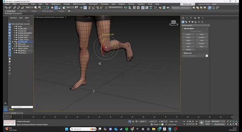Image resolution: width=242 pixels, height=132 pixels.
Task: Open the selection filter dropdown in toolbar
Action: point(29,7)
